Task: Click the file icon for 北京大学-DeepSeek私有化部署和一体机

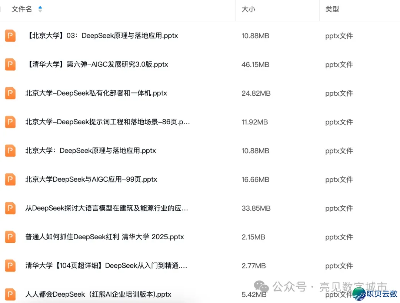Action: coord(10,93)
